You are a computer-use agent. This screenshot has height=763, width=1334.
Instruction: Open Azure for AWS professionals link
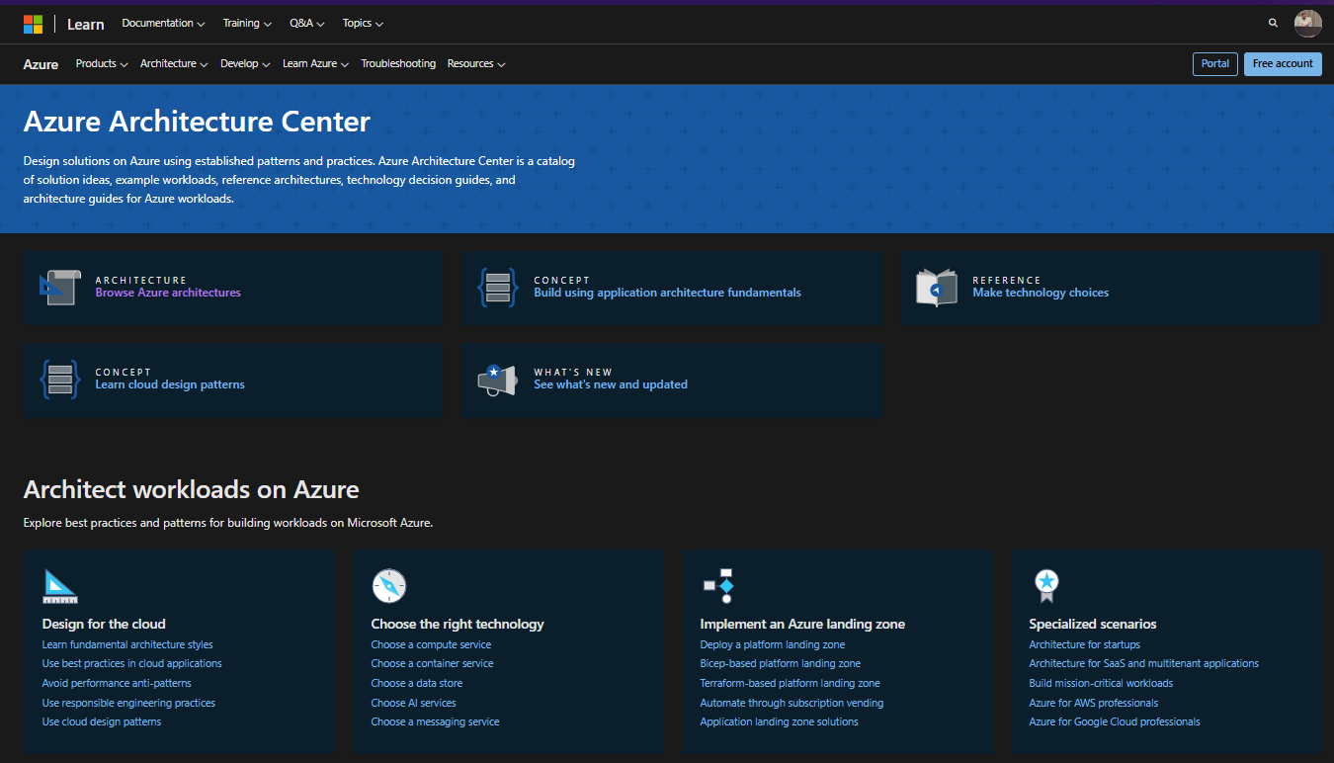1093,703
